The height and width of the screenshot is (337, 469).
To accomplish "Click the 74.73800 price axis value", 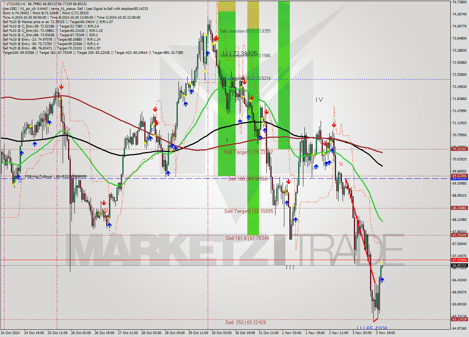I will 459,2.
